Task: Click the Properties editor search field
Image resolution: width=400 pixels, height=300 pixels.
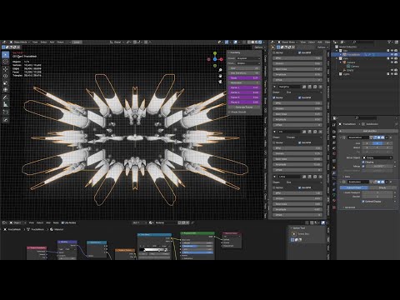Action: [x=365, y=118]
